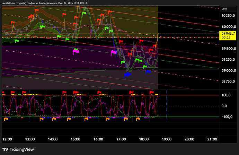This screenshot has height=155, width=239.
Task: Select the blue flag below 59 000 after 18:00
Action: (148, 72)
